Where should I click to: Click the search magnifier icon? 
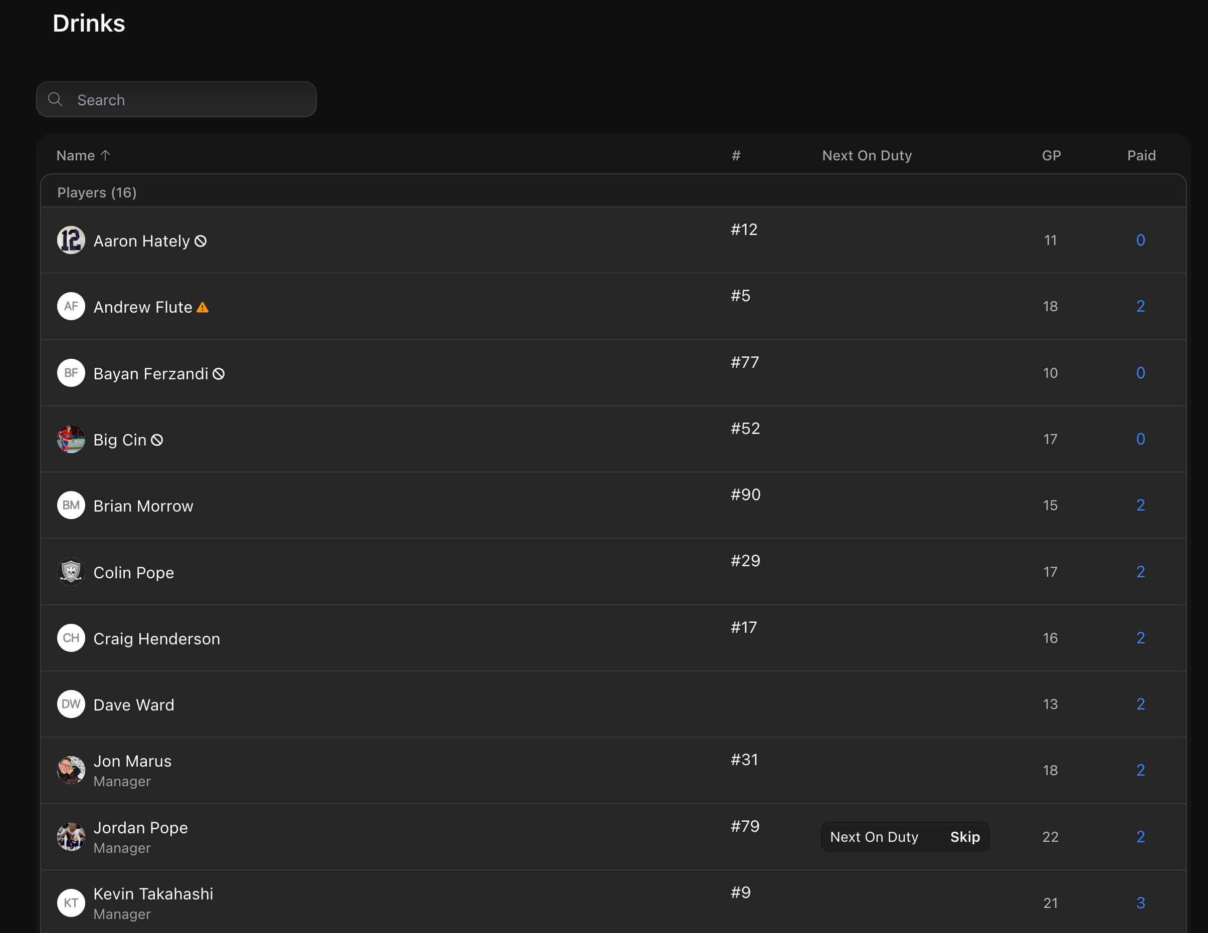tap(55, 100)
